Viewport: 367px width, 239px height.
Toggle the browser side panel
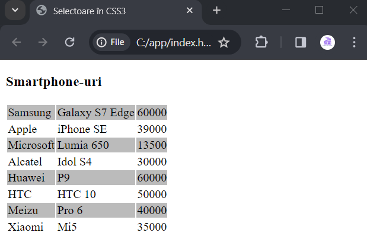(301, 42)
